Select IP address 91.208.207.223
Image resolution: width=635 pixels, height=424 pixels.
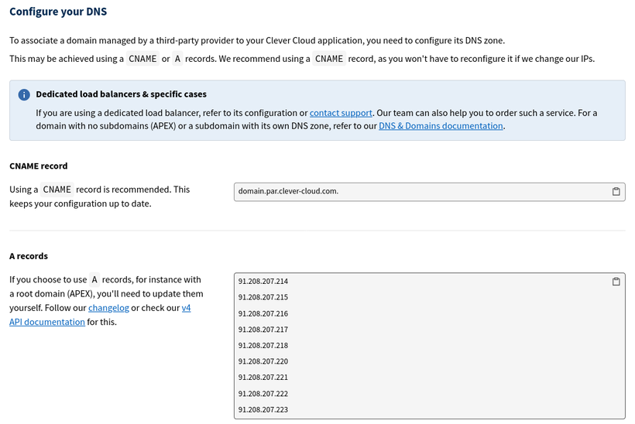pos(263,410)
